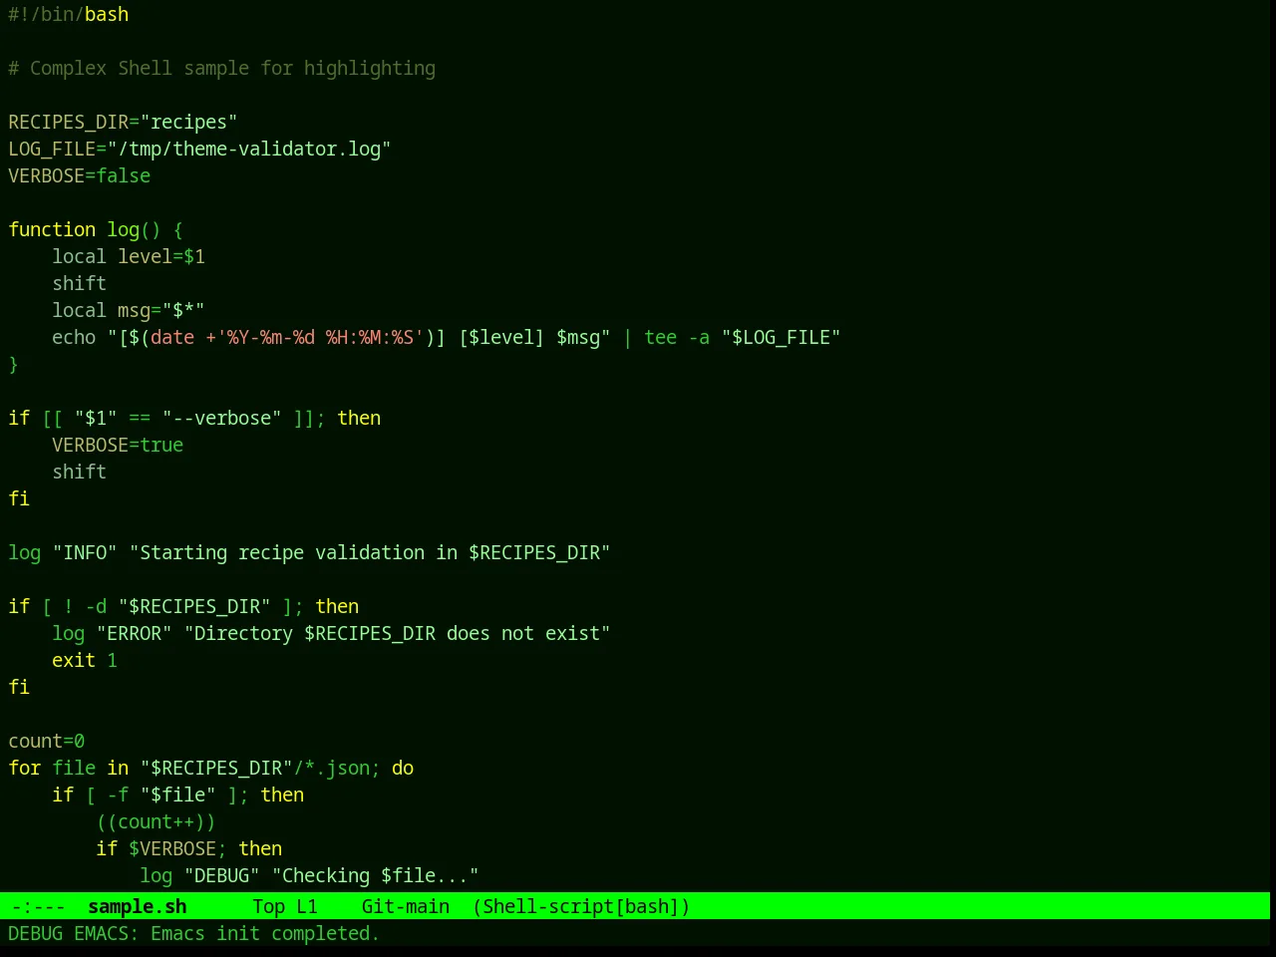Click the 'fi' ending the --verbose if block
1276x957 pixels.
point(19,499)
